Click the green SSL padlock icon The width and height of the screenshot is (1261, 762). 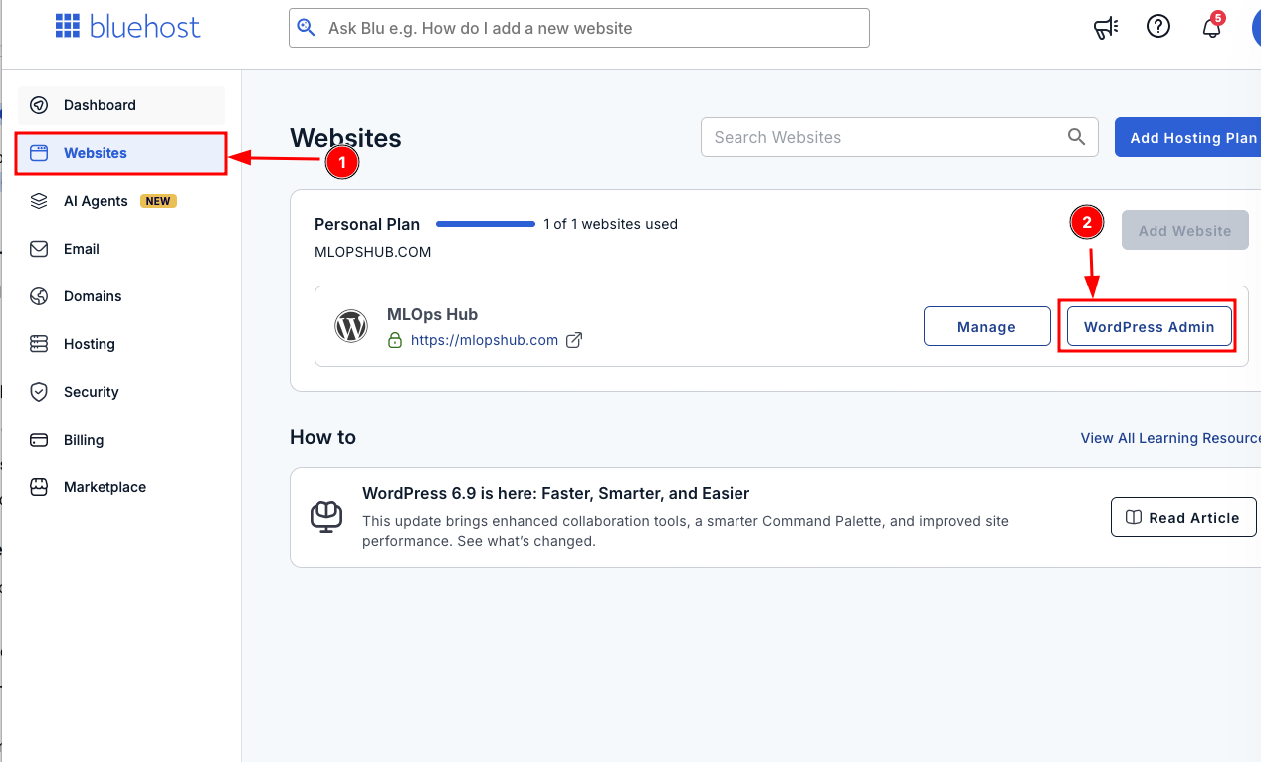click(x=395, y=340)
